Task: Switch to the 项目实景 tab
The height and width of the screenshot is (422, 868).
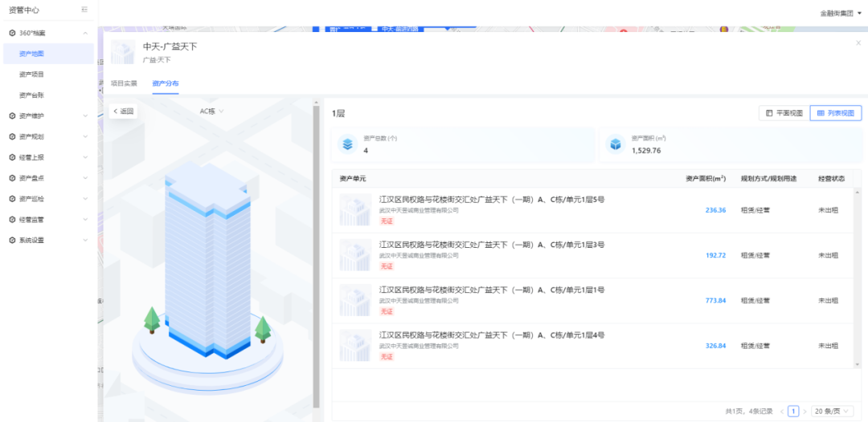Action: click(124, 83)
